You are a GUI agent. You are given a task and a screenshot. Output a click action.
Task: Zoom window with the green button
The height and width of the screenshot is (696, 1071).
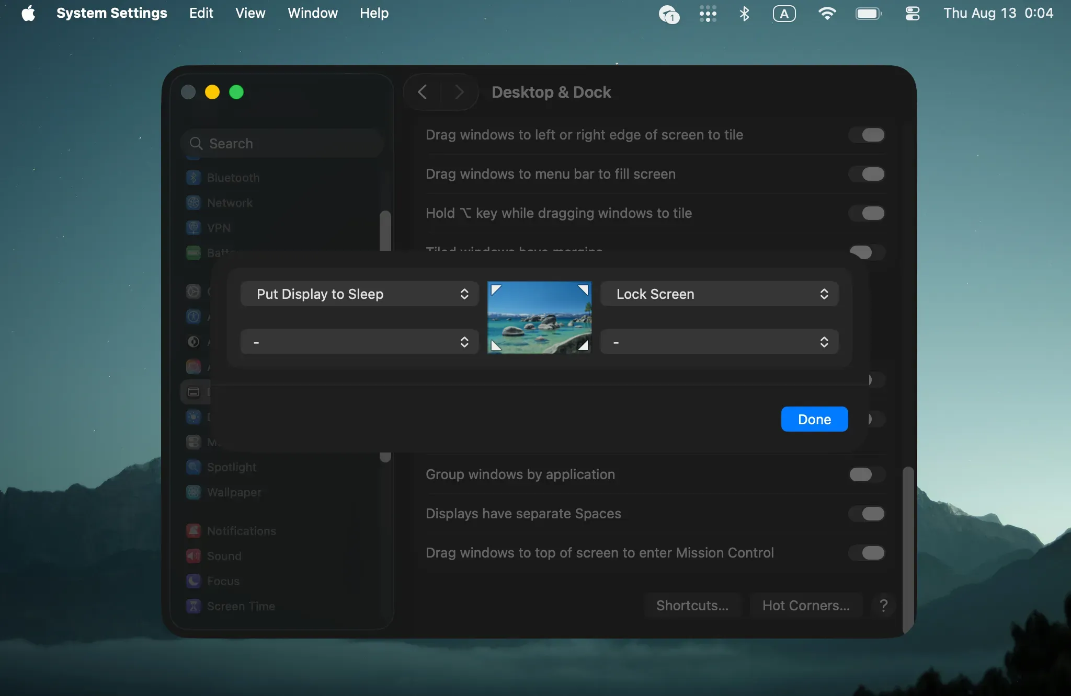pos(236,92)
